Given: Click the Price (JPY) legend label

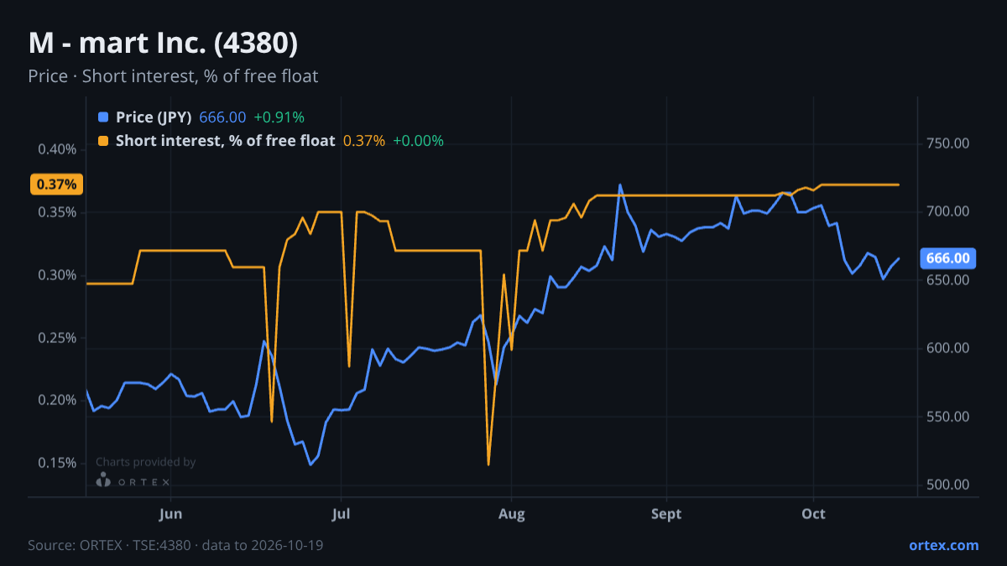Looking at the screenshot, I should [x=154, y=117].
